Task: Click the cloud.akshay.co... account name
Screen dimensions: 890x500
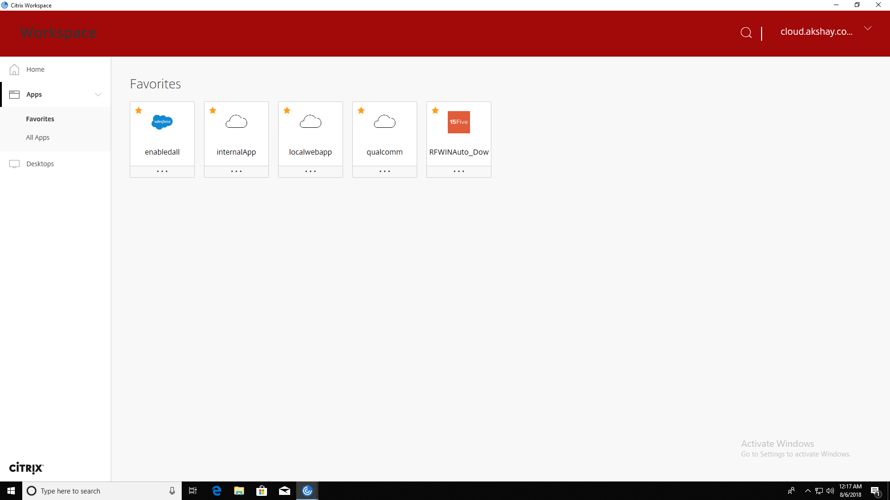Action: pos(816,31)
